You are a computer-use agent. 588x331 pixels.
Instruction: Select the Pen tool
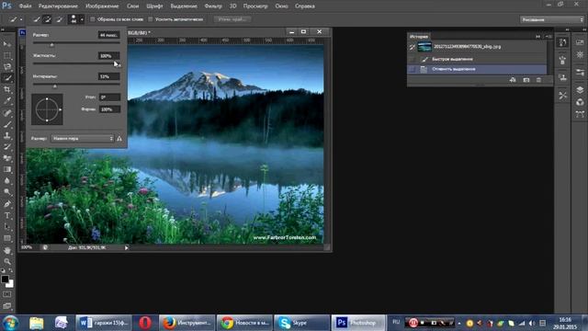(7, 204)
